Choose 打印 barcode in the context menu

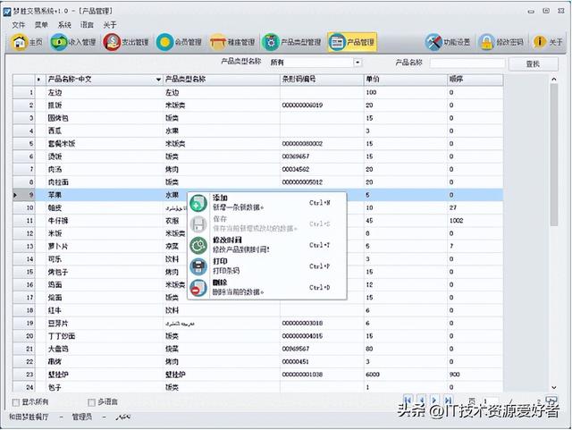coord(266,266)
